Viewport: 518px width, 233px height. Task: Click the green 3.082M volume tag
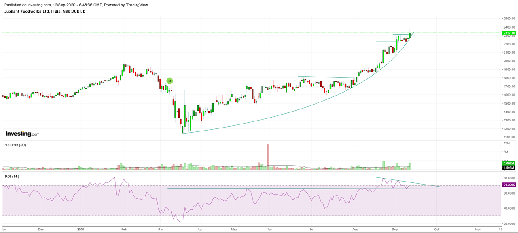[509, 163]
